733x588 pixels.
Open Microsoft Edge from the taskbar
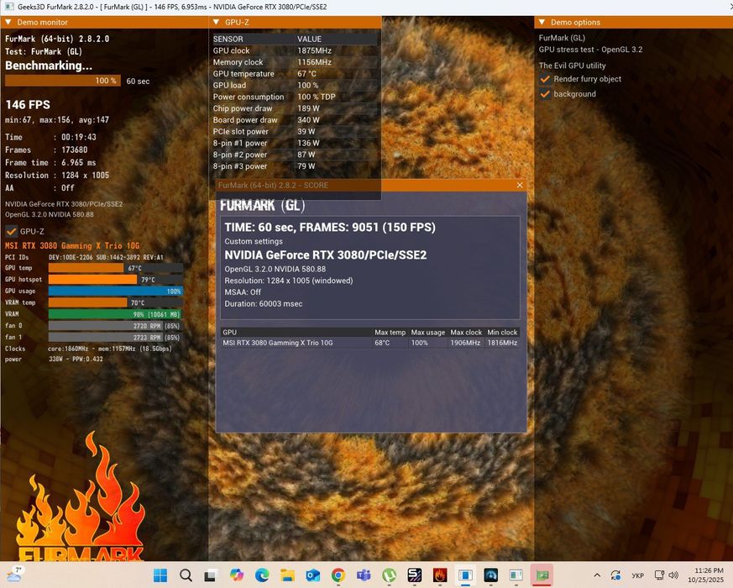[262, 575]
